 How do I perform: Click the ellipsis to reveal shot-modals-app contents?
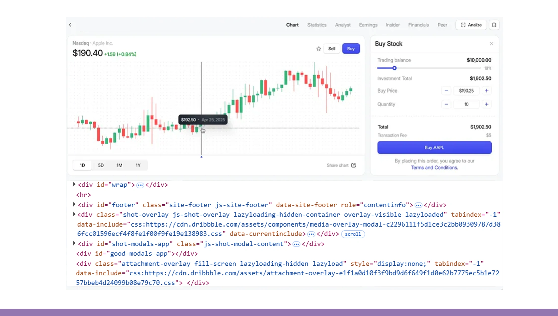tap(296, 244)
